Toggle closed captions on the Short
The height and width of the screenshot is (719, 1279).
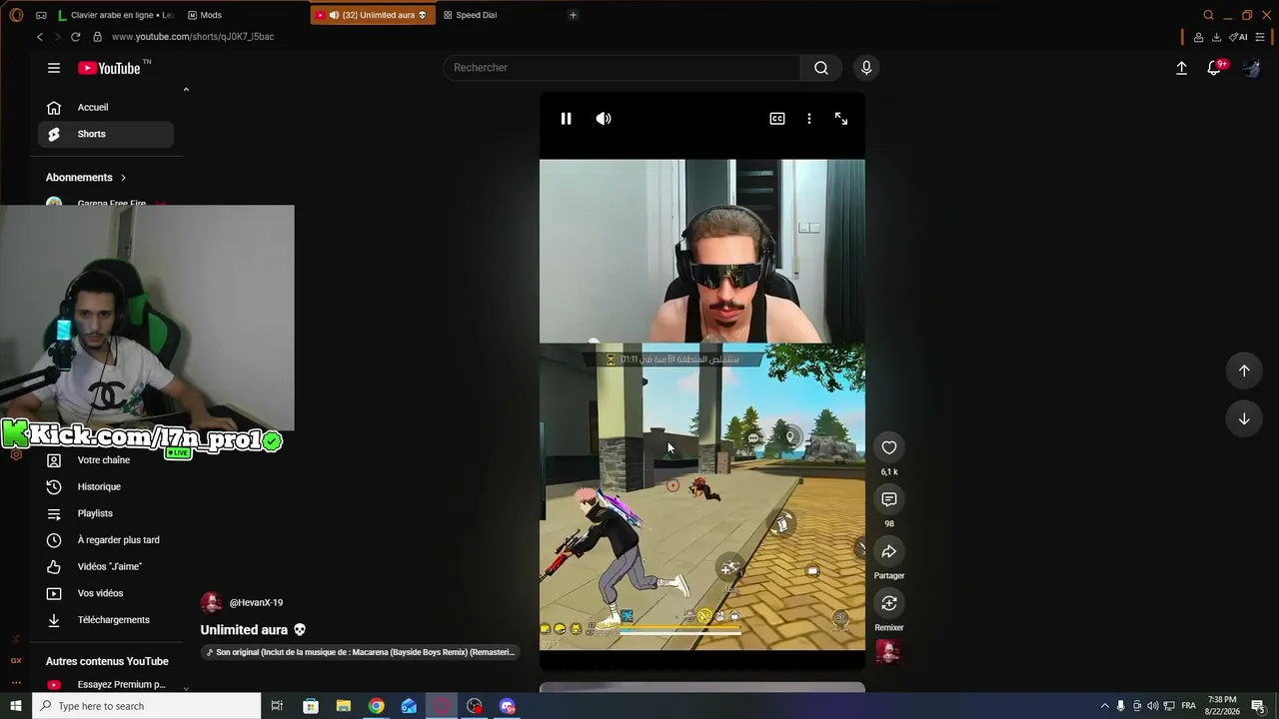pyautogui.click(x=777, y=119)
